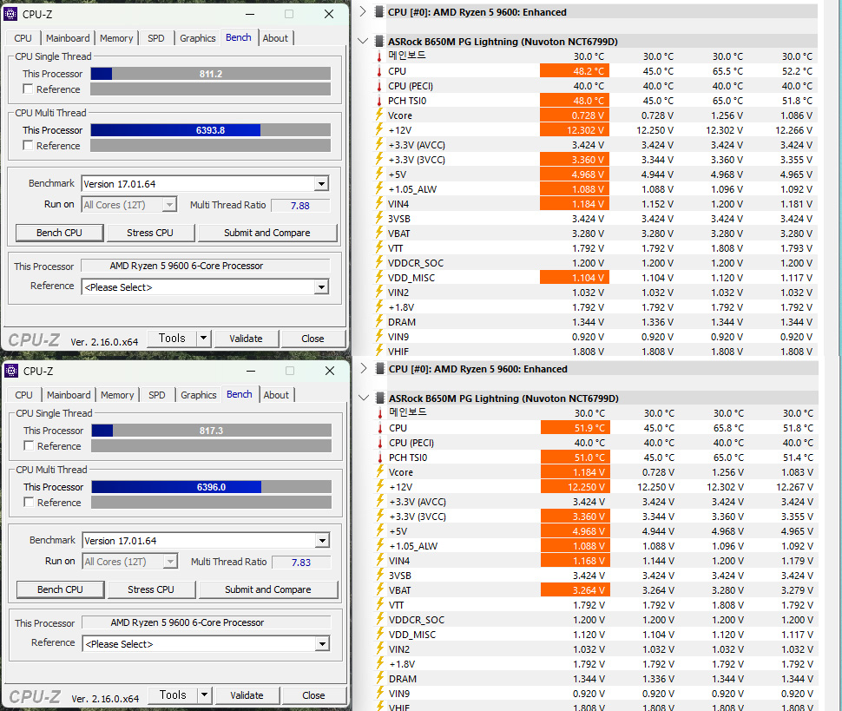Collapse top ASRock B650M PG Lightning node
842x711 pixels.
coord(363,41)
